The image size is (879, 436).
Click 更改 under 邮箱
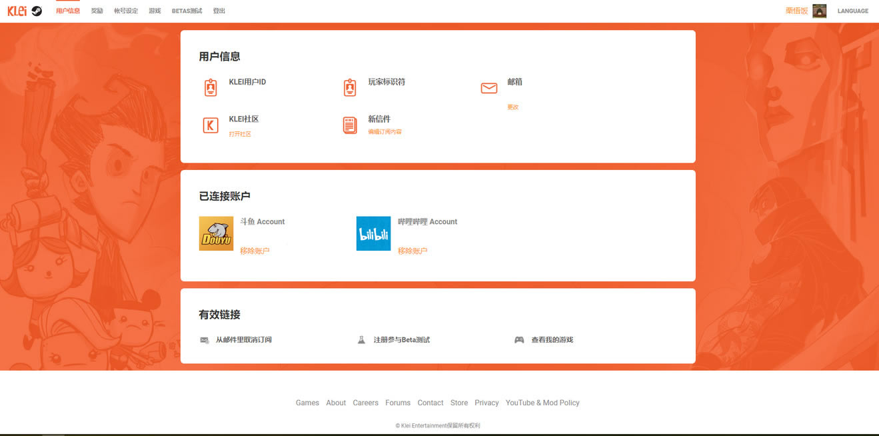(x=512, y=107)
